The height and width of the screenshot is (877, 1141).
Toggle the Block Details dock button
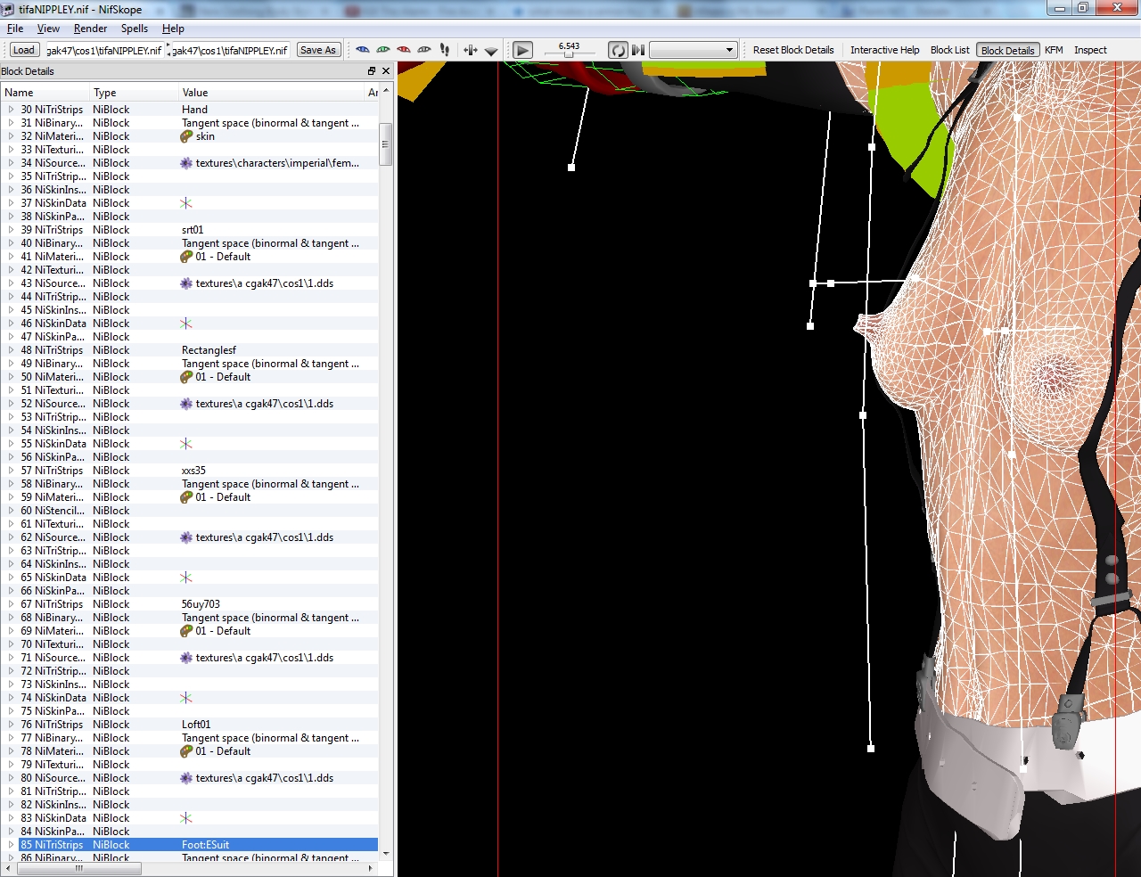point(1008,50)
